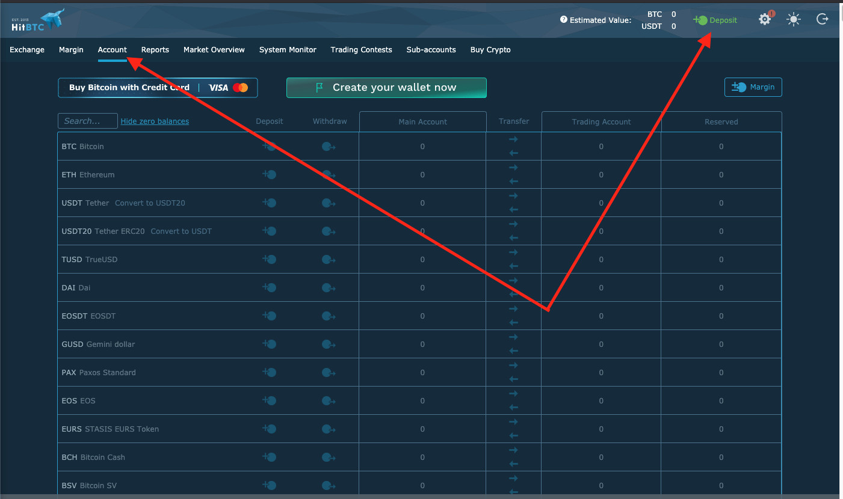The height and width of the screenshot is (499, 843).
Task: Transfer PAX back to main account arrow
Action: 513,379
